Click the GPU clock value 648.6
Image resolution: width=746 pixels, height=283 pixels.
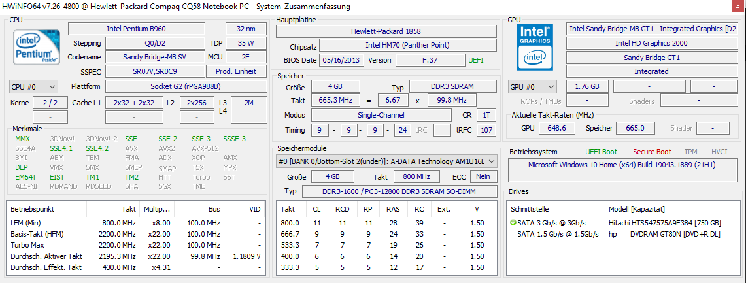click(556, 128)
